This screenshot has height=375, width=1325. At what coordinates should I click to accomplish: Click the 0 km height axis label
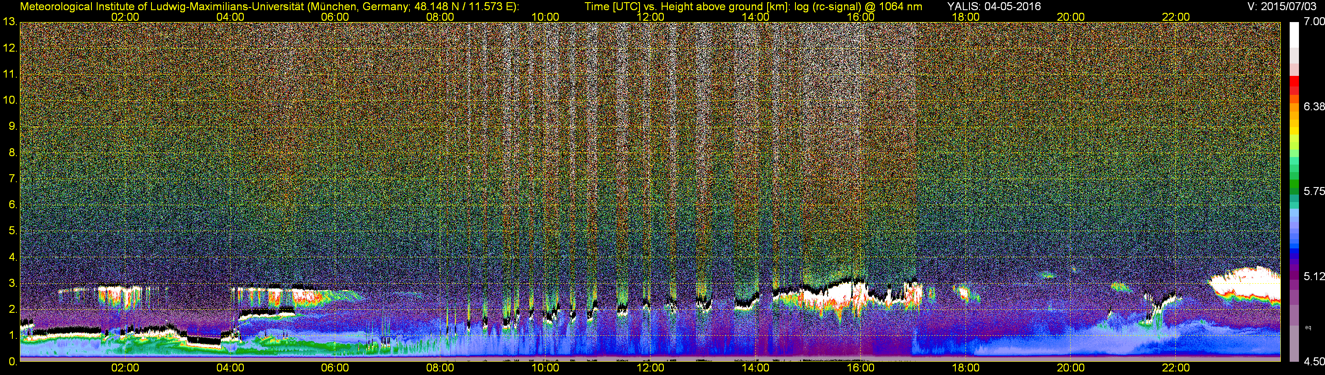pos(13,362)
